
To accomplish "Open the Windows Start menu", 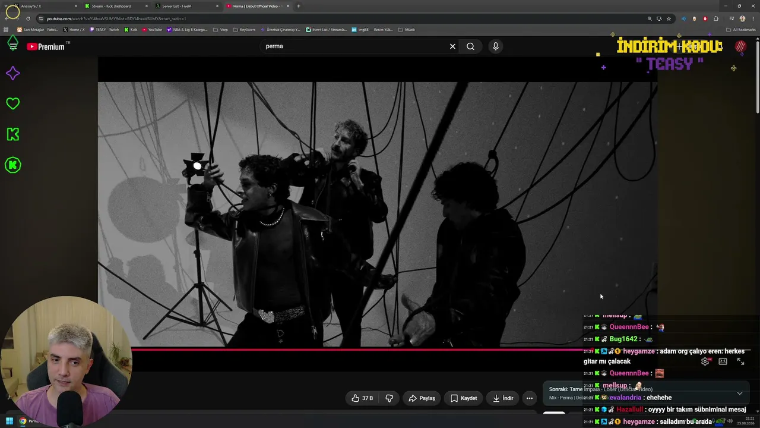I will click(x=9, y=421).
